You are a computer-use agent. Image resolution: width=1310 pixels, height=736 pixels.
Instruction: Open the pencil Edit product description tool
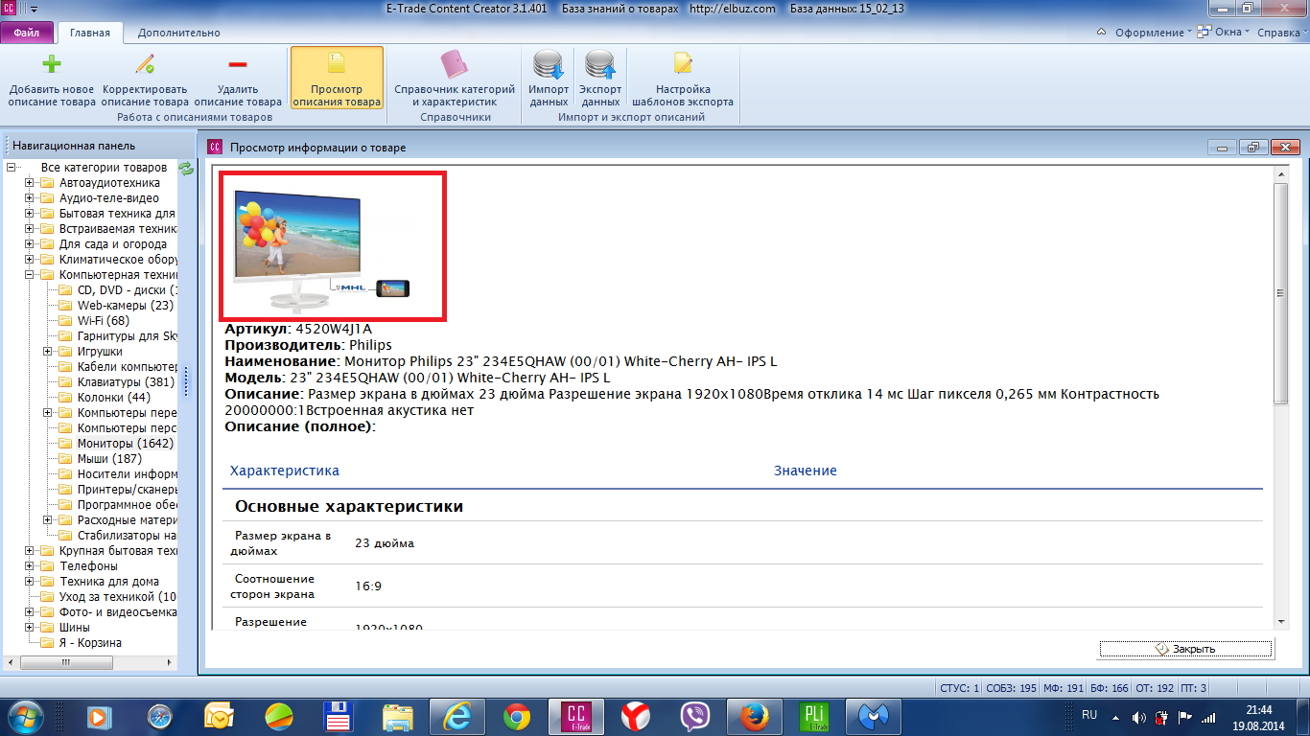145,64
